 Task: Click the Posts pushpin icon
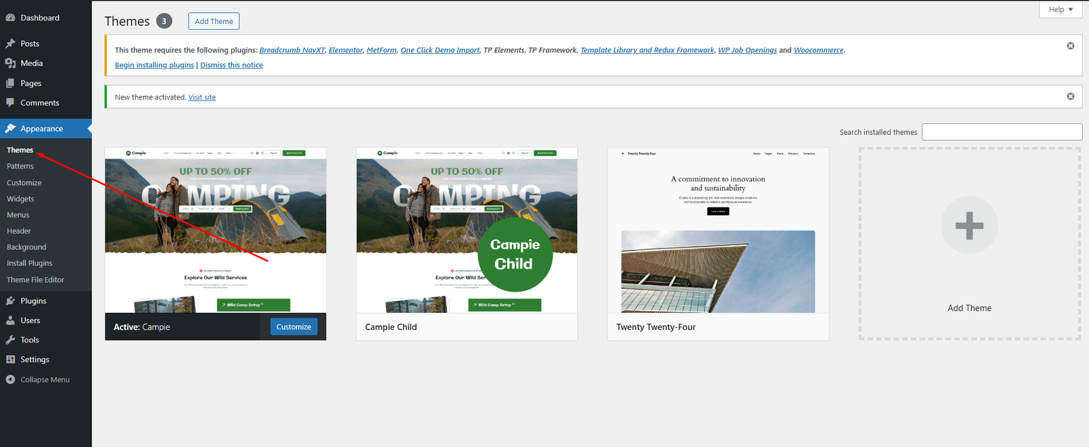[x=10, y=44]
